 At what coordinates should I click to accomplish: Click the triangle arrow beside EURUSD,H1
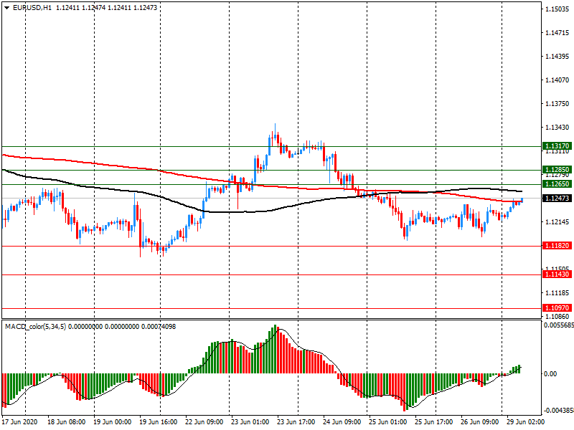coord(6,7)
